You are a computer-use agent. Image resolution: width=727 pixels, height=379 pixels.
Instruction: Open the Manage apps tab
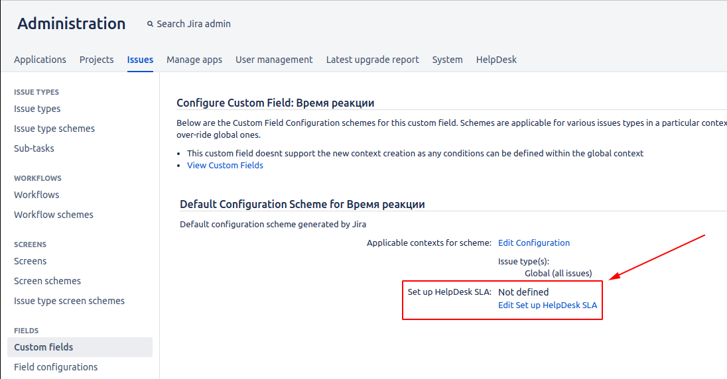point(194,60)
